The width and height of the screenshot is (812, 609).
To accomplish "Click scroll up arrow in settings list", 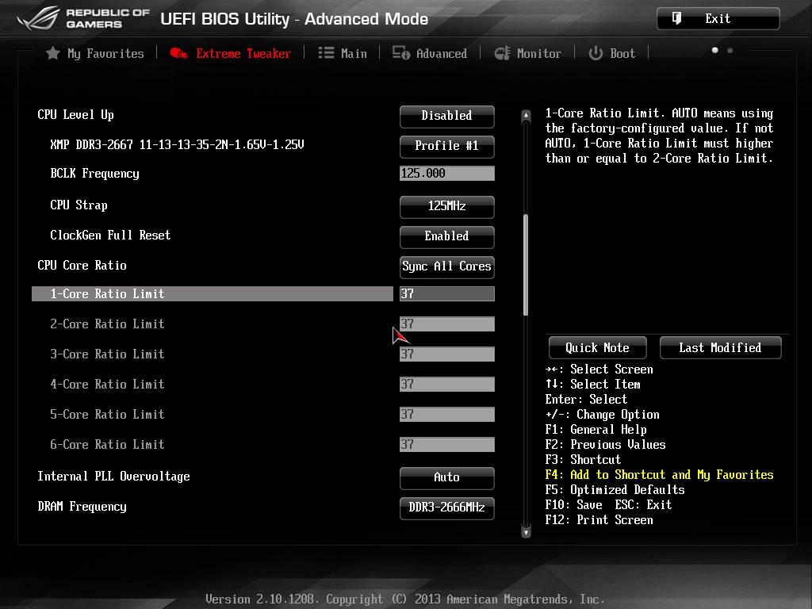I will pos(525,116).
